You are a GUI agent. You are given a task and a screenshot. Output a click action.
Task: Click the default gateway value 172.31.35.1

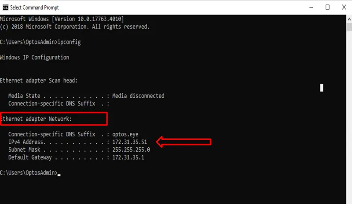[x=128, y=157]
